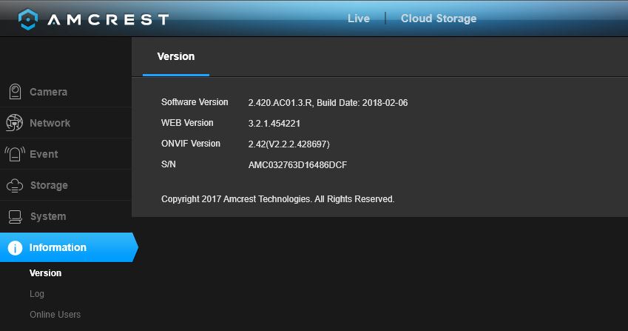Open Cloud Storage in top bar

[x=439, y=19]
